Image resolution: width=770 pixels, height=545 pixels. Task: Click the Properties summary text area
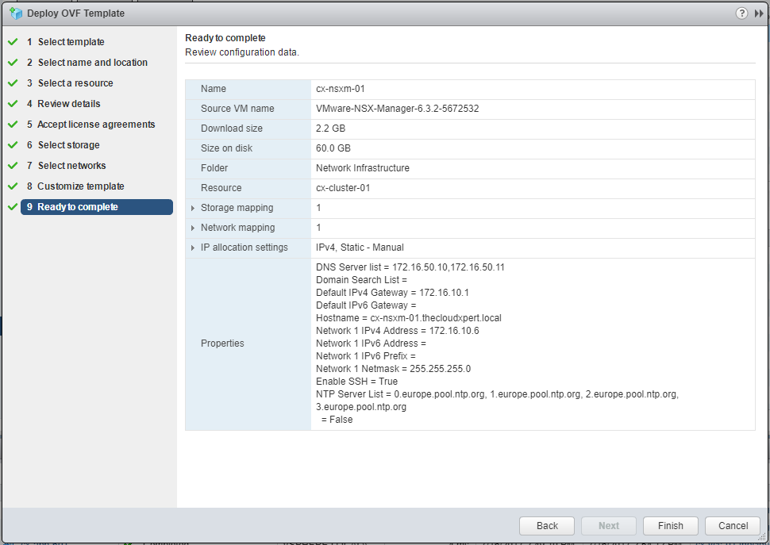(x=532, y=344)
